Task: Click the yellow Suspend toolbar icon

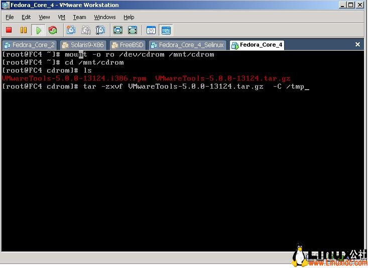Action: [24, 30]
